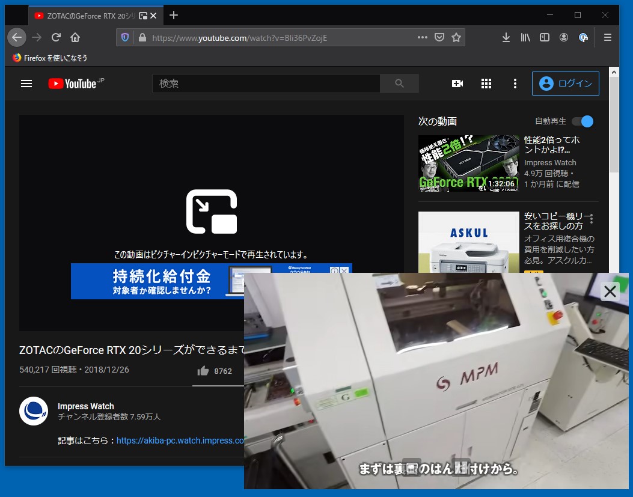Like the video with the thumbs-up
This screenshot has width=633, height=497.
point(203,371)
